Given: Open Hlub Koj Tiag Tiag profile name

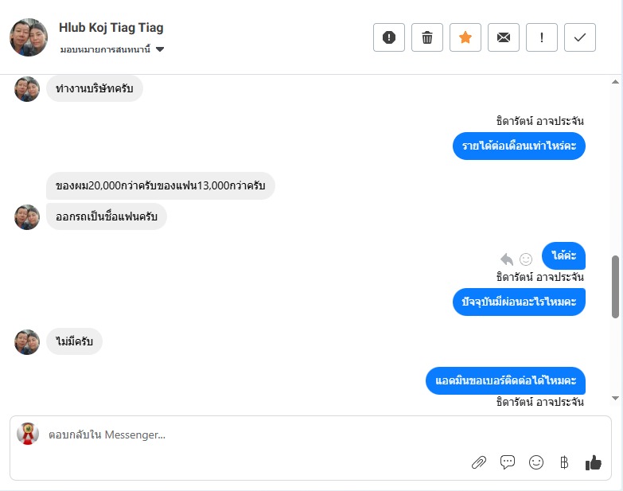Looking at the screenshot, I should tap(111, 28).
